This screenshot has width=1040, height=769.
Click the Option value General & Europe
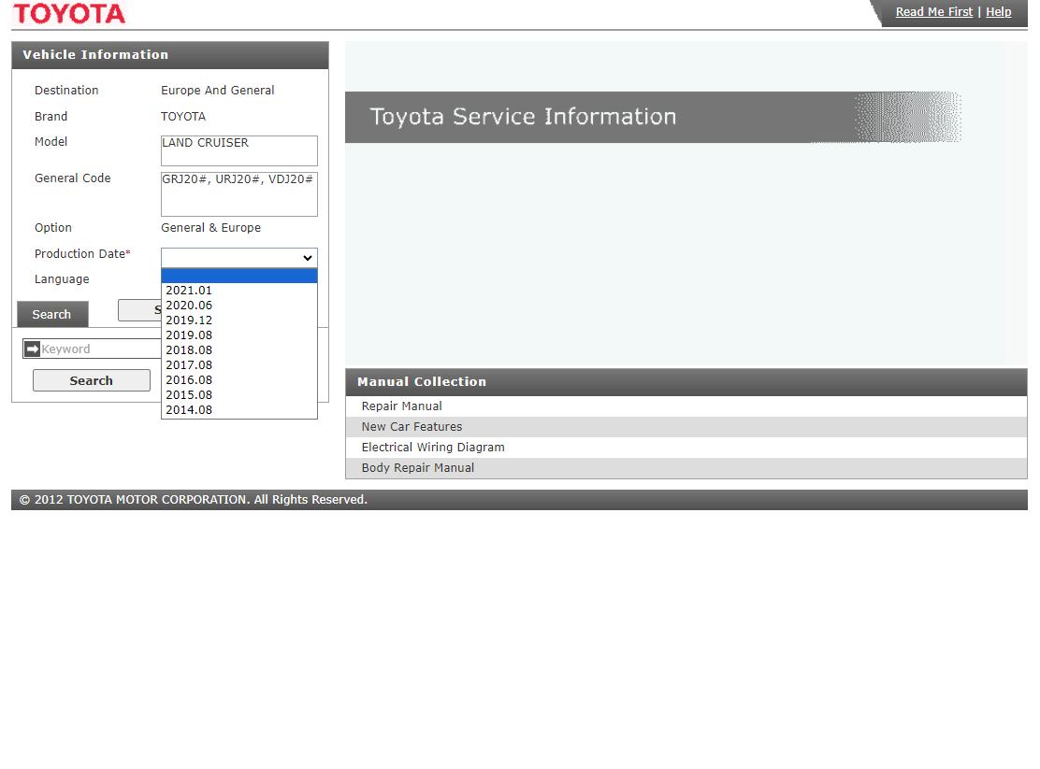click(211, 228)
